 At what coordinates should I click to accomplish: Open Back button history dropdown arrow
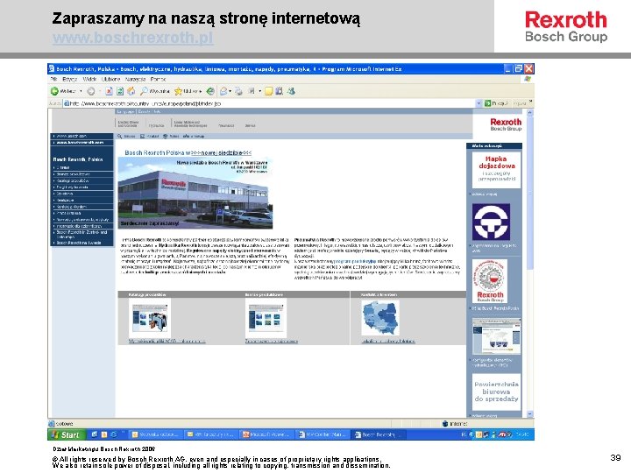click(x=81, y=91)
